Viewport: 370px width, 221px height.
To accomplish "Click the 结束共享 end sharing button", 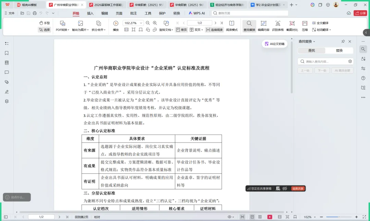I will (x=298, y=188).
